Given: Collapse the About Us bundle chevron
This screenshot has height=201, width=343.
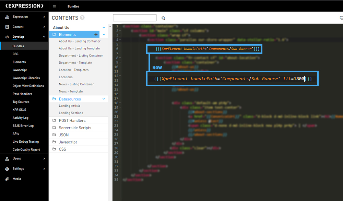Looking at the screenshot, I should tap(104, 27).
